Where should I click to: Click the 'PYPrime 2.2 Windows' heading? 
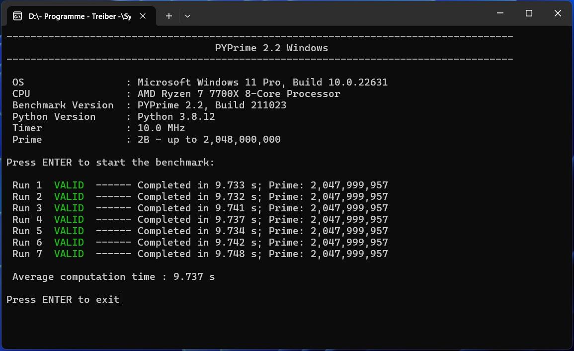(272, 48)
